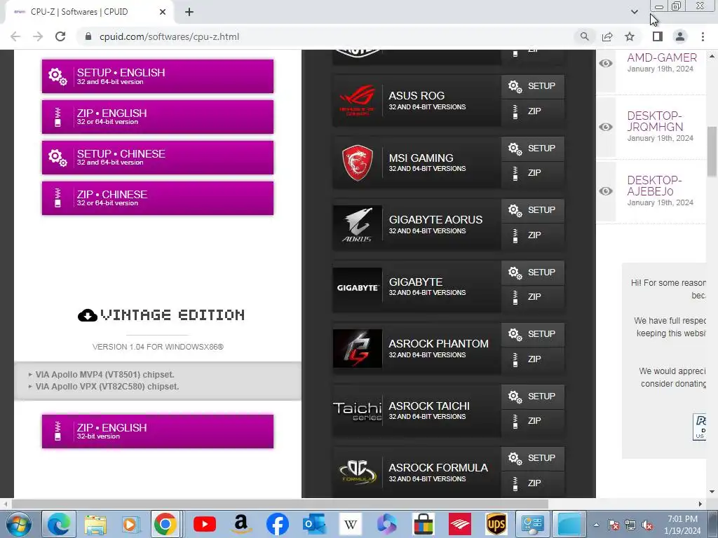Open AMD-GAMER validation link
The height and width of the screenshot is (538, 718).
pyautogui.click(x=662, y=57)
